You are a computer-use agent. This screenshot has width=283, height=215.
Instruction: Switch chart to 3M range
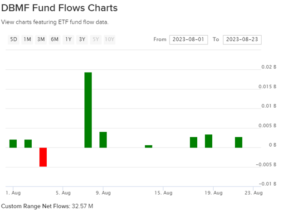pos(41,39)
